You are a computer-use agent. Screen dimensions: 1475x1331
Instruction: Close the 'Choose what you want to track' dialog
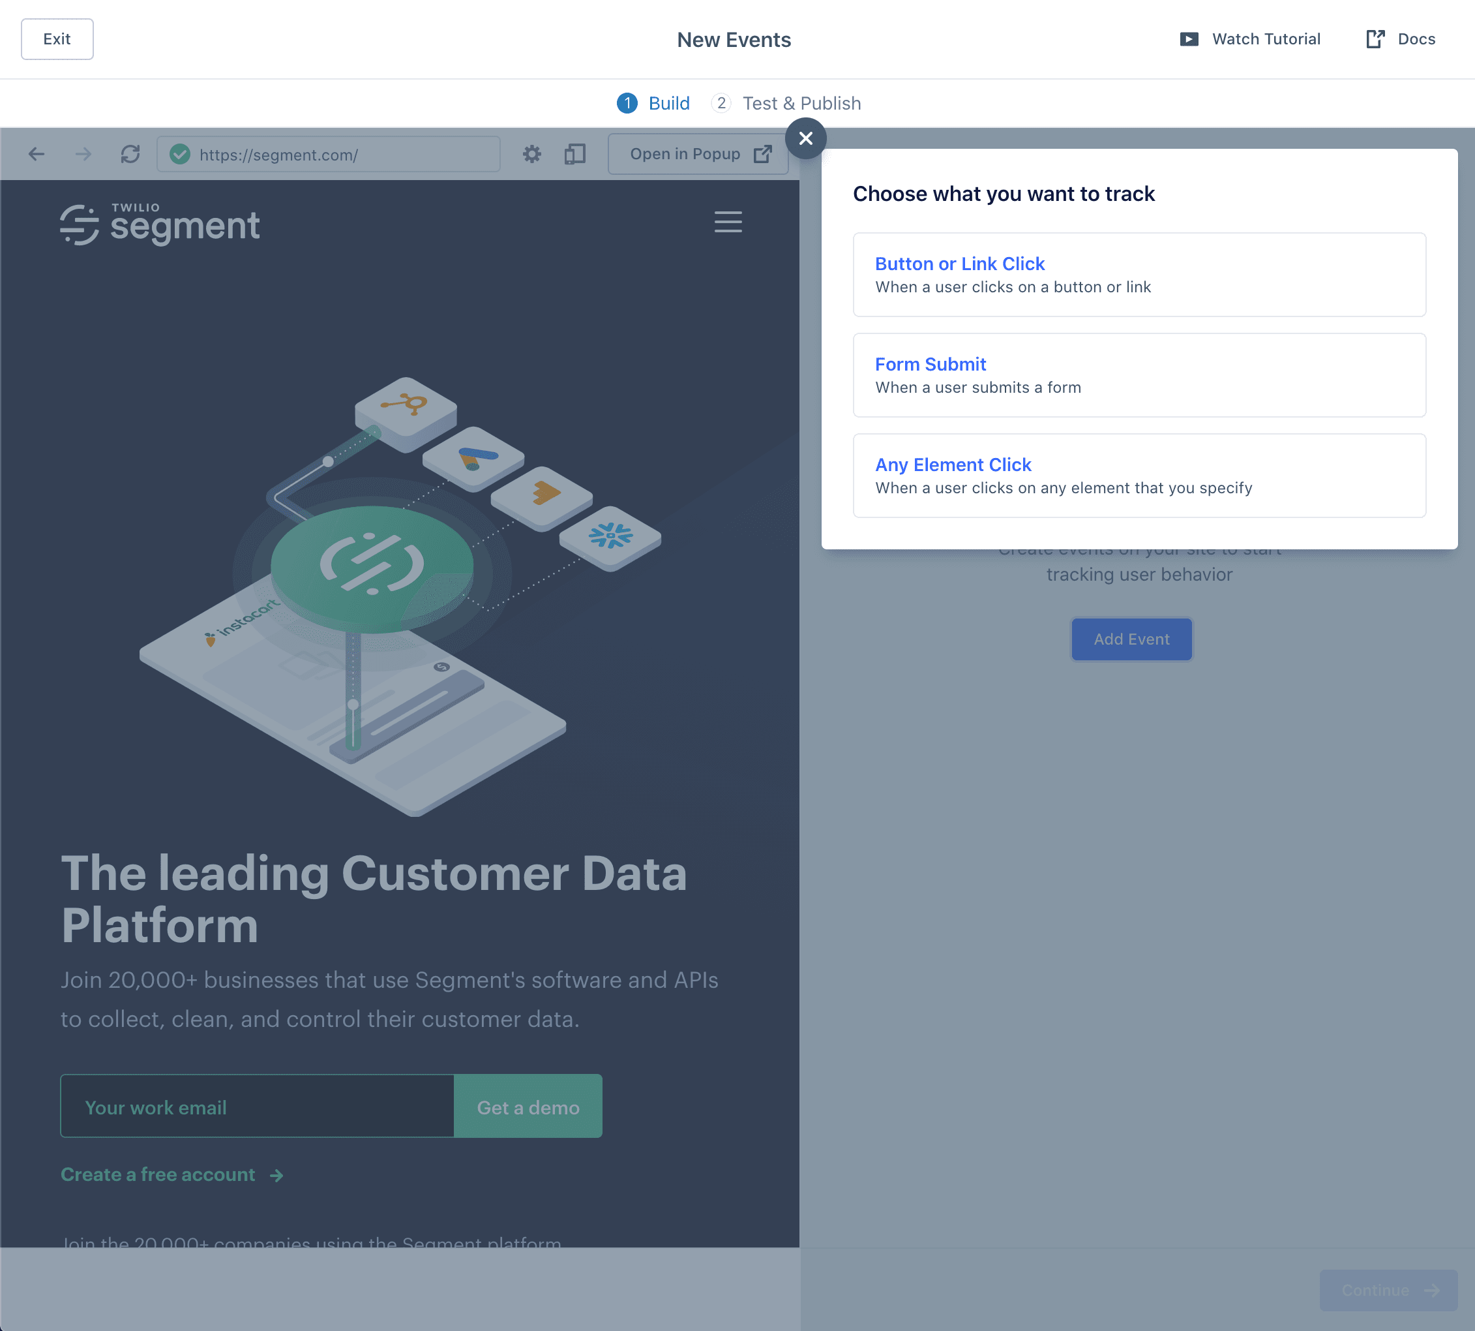click(x=805, y=138)
